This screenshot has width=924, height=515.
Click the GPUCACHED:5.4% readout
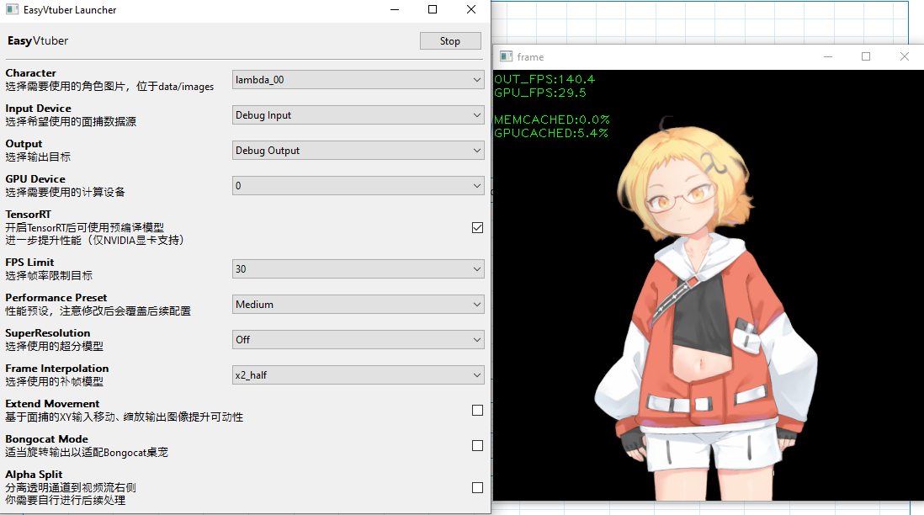551,133
